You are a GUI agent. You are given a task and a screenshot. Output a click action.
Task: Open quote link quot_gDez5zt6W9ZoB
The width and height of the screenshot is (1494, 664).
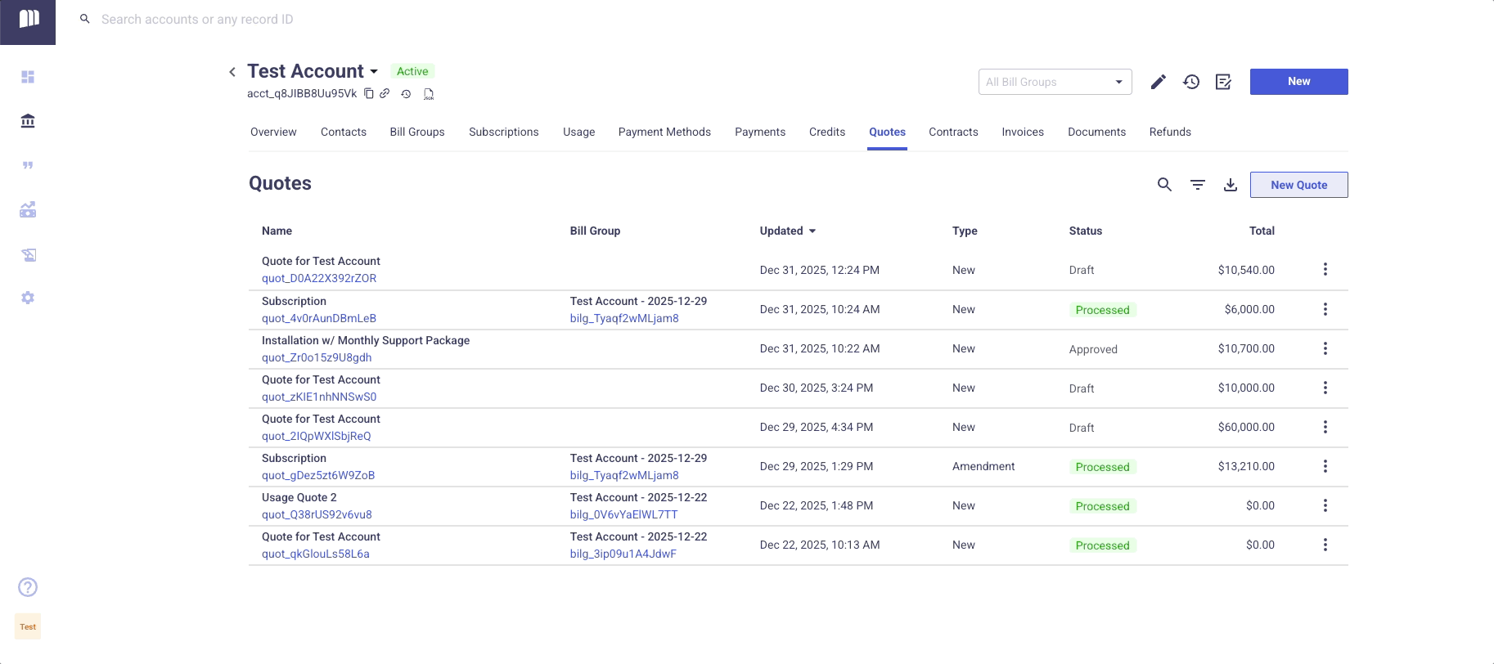318,475
